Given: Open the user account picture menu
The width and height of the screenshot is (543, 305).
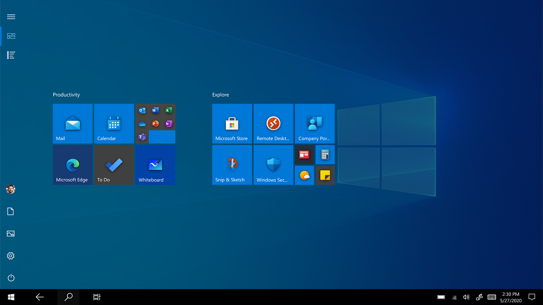Looking at the screenshot, I should 11,189.
